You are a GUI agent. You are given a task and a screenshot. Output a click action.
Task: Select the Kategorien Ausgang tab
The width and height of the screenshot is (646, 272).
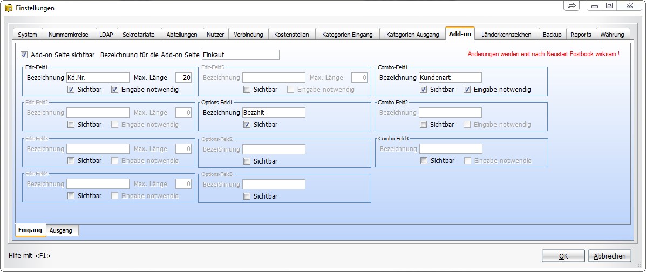pyautogui.click(x=412, y=35)
